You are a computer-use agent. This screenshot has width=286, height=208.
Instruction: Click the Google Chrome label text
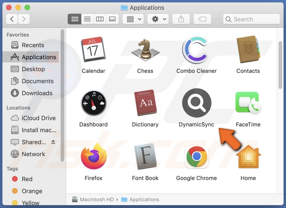(197, 178)
